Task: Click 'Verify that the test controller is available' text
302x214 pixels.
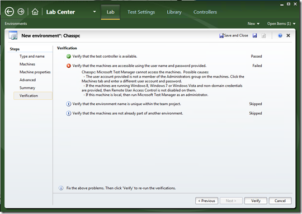Action: (105, 57)
